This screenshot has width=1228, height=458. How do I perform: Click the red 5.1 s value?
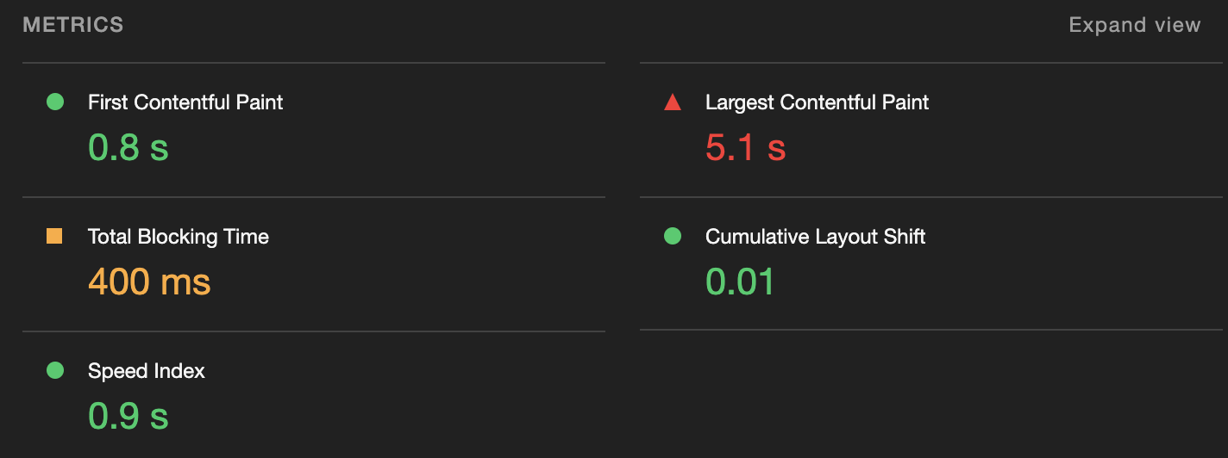point(746,148)
